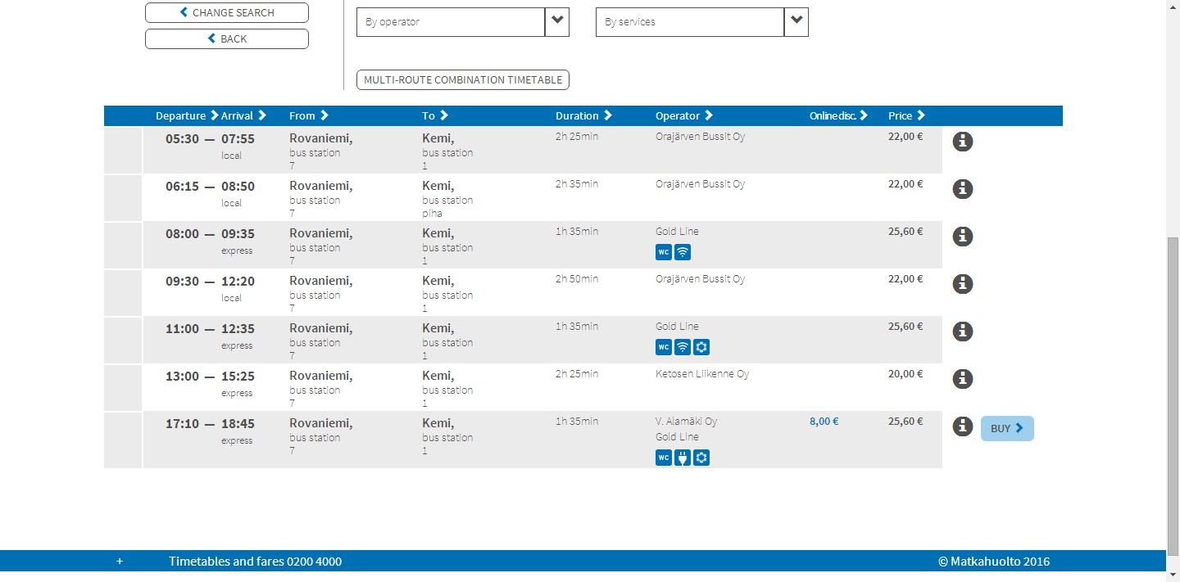
Task: Click the Change Search button
Action: [227, 13]
